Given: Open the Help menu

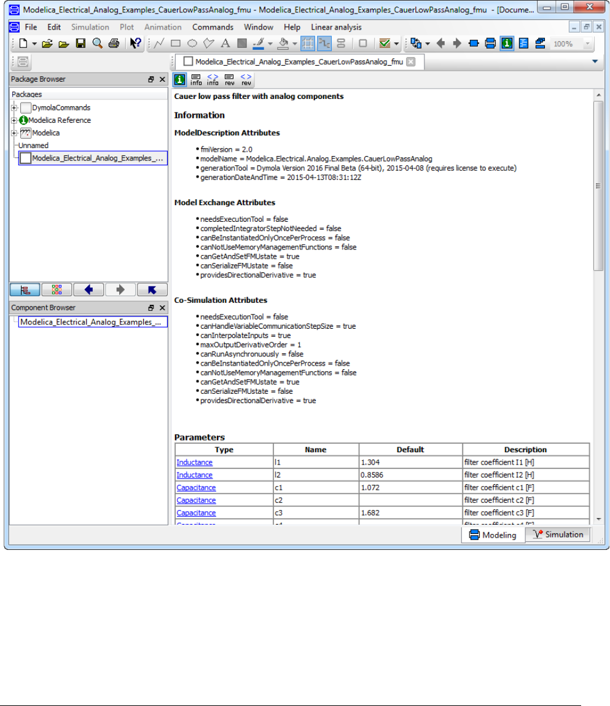Looking at the screenshot, I should click(292, 27).
